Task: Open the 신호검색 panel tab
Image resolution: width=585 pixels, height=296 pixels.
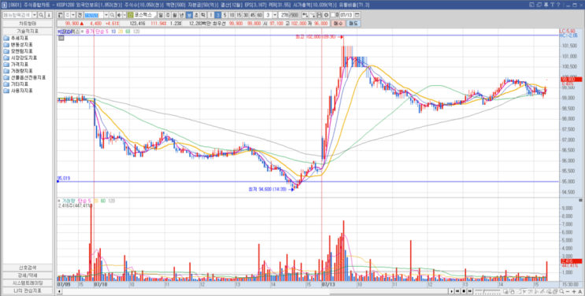Action: coord(28,268)
